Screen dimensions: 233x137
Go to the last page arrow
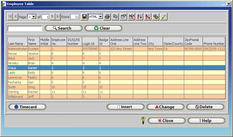click(58, 17)
